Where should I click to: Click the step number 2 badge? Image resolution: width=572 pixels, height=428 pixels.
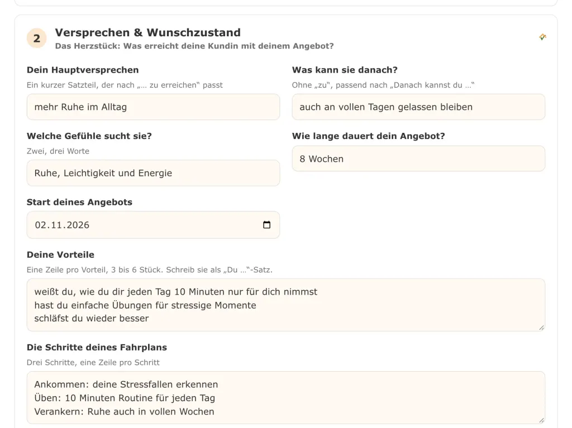[x=36, y=39]
